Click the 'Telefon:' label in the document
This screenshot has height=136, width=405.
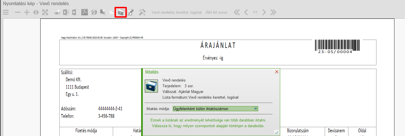click(68, 116)
